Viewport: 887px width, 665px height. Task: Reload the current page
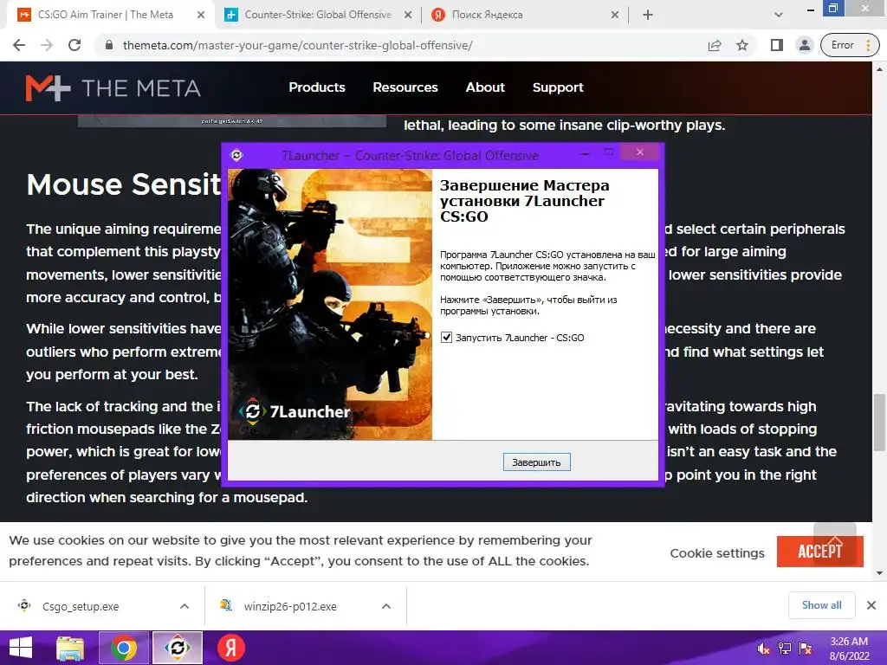(74, 45)
